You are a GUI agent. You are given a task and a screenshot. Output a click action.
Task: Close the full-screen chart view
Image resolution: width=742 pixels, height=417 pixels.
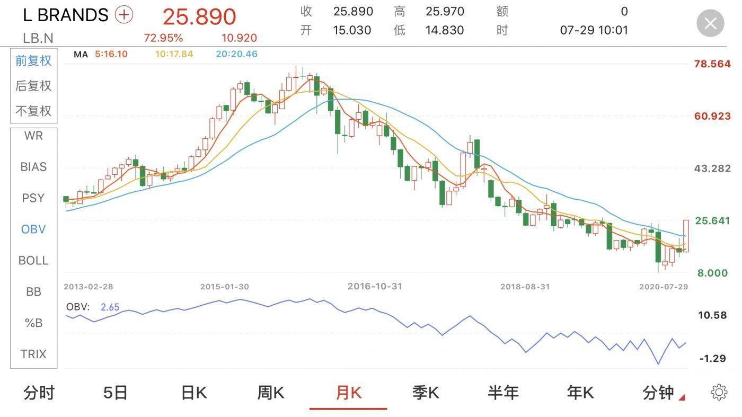click(x=710, y=23)
